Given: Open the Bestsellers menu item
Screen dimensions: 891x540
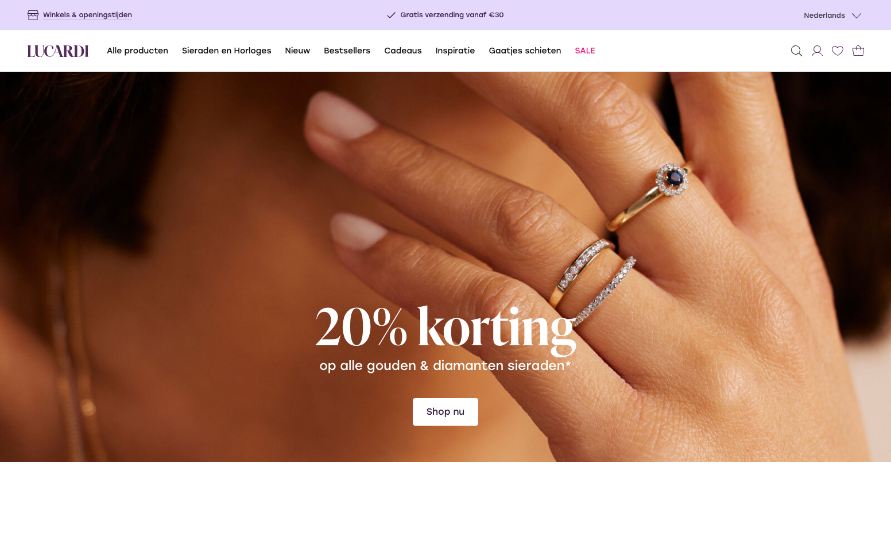Looking at the screenshot, I should 347,51.
